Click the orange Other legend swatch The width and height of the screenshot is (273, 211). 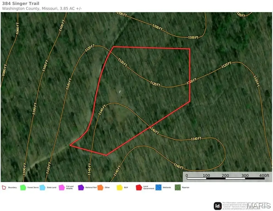click(x=100, y=187)
